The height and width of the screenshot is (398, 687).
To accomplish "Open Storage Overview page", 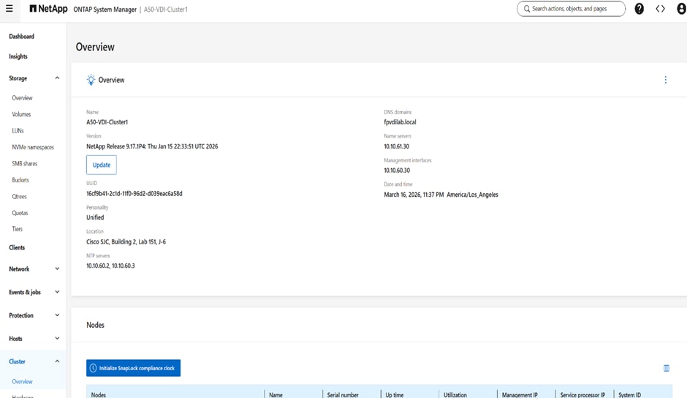I will [23, 98].
